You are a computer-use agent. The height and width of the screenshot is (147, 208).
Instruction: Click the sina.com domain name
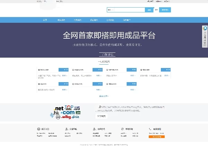pyautogui.click(x=146, y=70)
